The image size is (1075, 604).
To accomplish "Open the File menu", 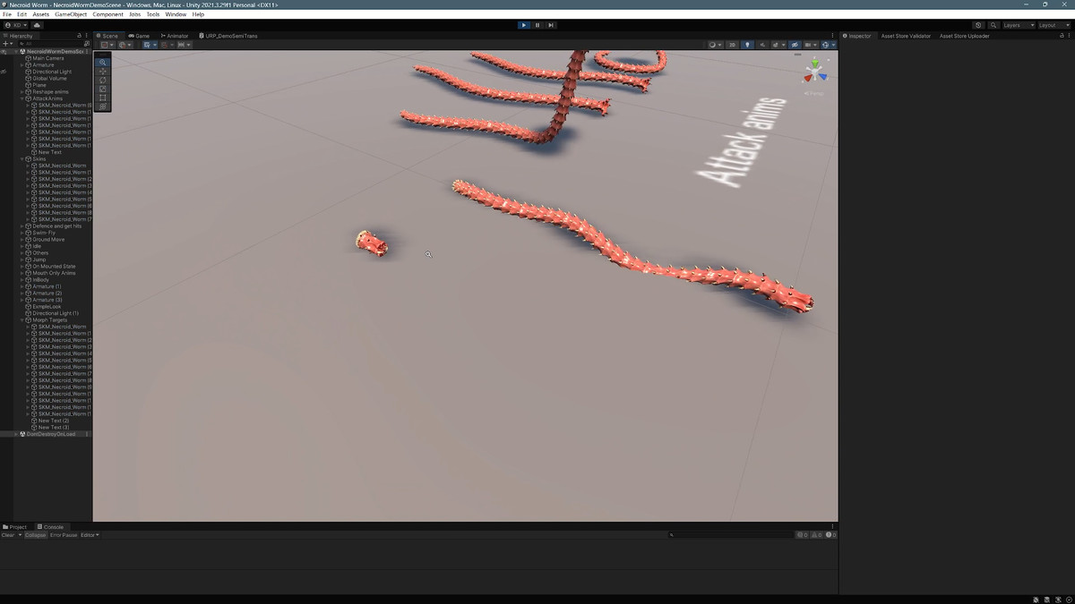I will click(x=7, y=14).
